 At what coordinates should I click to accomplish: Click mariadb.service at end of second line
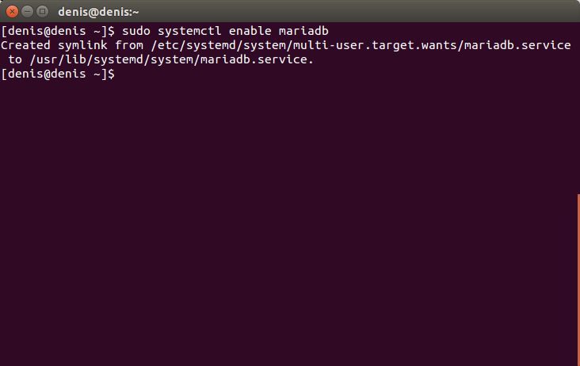coord(518,45)
